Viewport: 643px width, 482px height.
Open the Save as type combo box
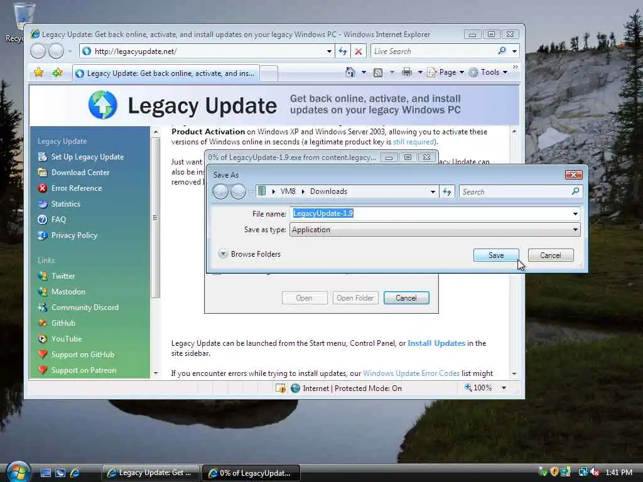(435, 230)
